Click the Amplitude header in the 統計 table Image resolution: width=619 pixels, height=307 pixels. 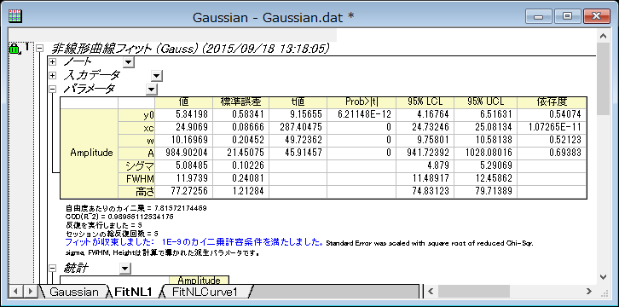(199, 281)
